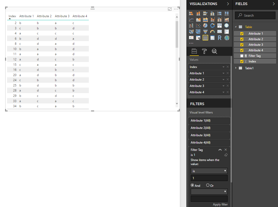278x207 pixels.
Task: Select the clustered column chart visual
Action: pos(212,13)
